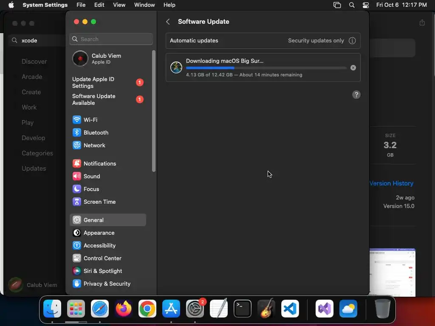The image size is (435, 326).
Task: Open Calub Viem account in App Store
Action: pyautogui.click(x=33, y=285)
